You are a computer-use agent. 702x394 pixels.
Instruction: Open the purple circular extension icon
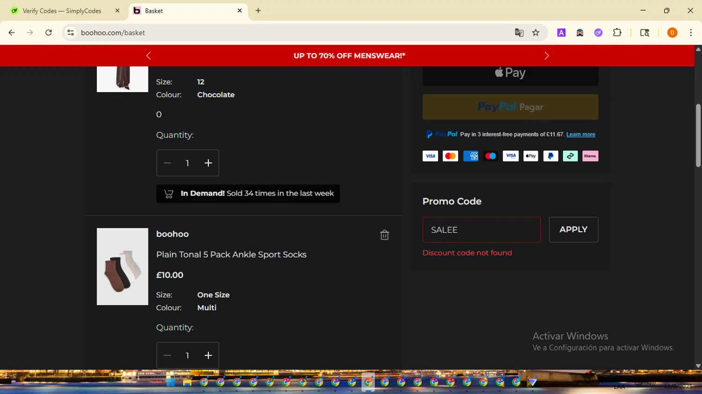599,33
